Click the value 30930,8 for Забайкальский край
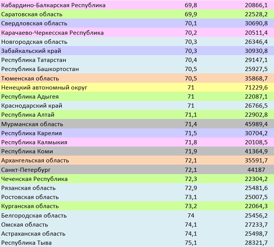This screenshot has width=274, height=247. point(256,51)
